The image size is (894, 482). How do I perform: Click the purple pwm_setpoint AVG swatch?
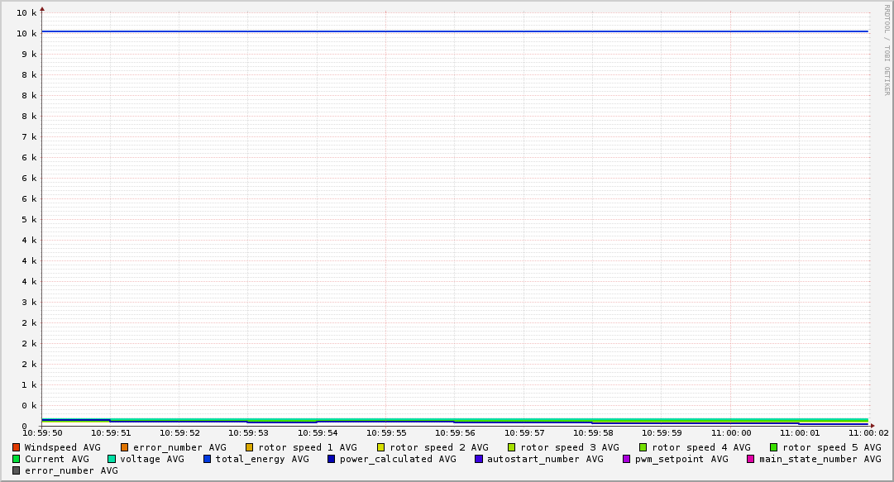click(x=627, y=459)
